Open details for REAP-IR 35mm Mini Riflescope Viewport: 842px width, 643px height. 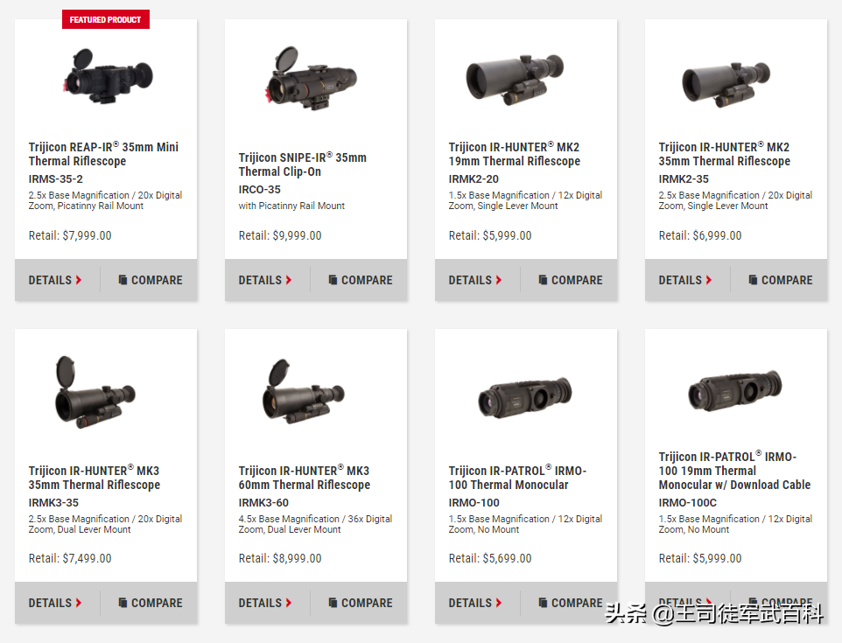[x=55, y=280]
